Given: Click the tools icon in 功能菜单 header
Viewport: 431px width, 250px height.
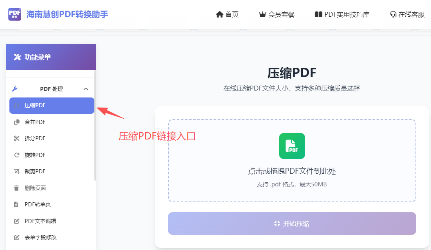Looking at the screenshot, I should click(17, 57).
